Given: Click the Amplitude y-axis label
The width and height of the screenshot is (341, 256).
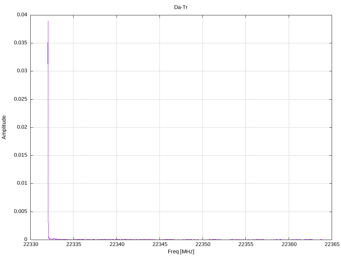Looking at the screenshot, I should pyautogui.click(x=4, y=127).
